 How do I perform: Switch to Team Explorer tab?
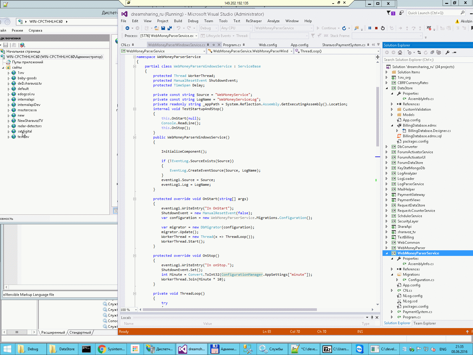[425, 323]
